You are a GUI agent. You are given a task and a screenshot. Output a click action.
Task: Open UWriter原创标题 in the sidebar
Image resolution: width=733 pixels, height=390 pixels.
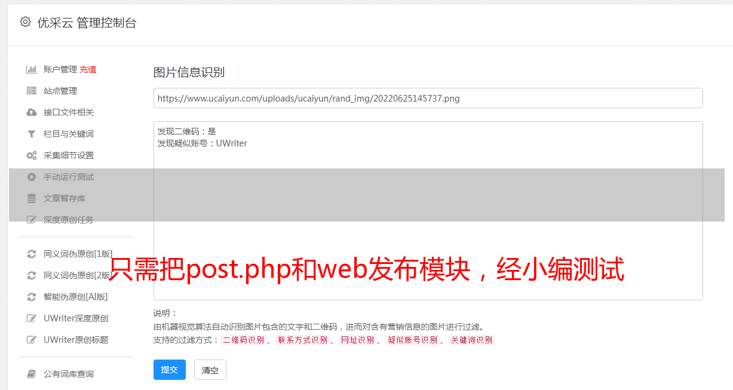[76, 340]
